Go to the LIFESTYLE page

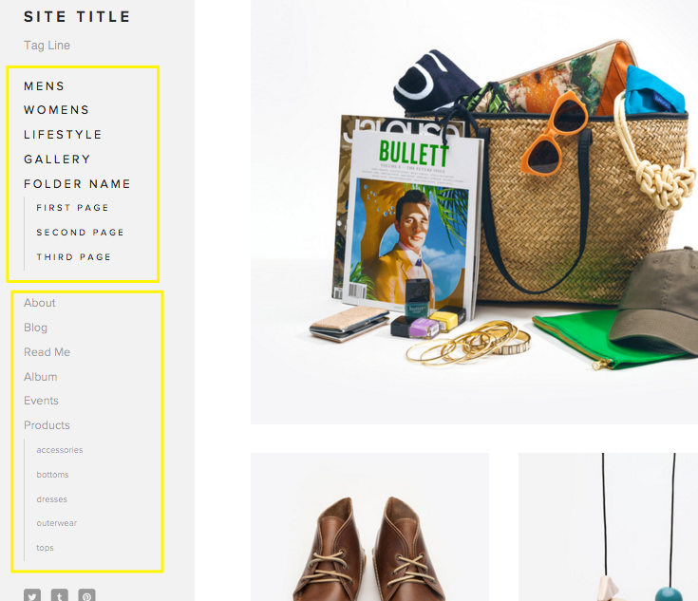point(63,135)
